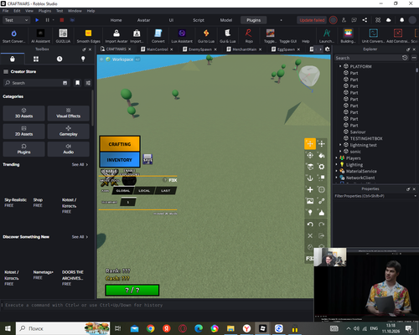Image resolution: width=419 pixels, height=335 pixels.
Task: Click the command bar input
Action: [158, 305]
